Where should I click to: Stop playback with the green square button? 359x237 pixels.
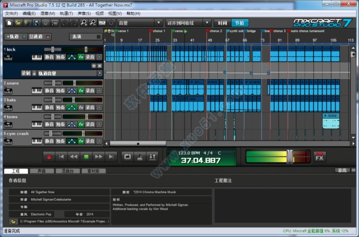[x=86, y=157]
